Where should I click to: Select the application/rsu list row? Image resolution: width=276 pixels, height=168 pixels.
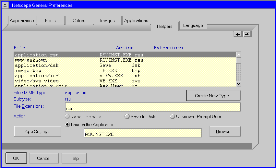(x=125, y=55)
